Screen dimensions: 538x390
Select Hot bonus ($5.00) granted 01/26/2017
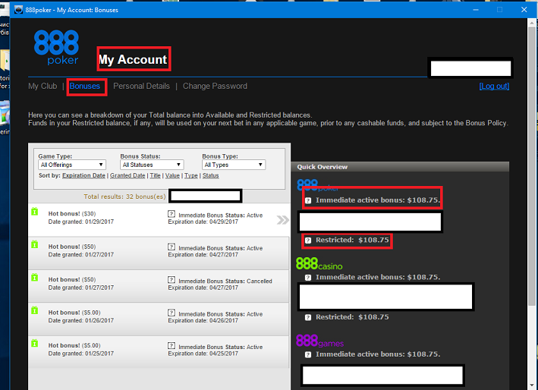159,319
